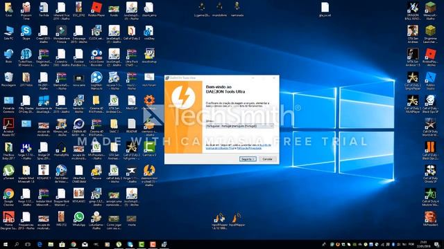This screenshot has height=249, width=444.
Task: Select the Tia Aida Word document icon
Action: click(x=44, y=10)
